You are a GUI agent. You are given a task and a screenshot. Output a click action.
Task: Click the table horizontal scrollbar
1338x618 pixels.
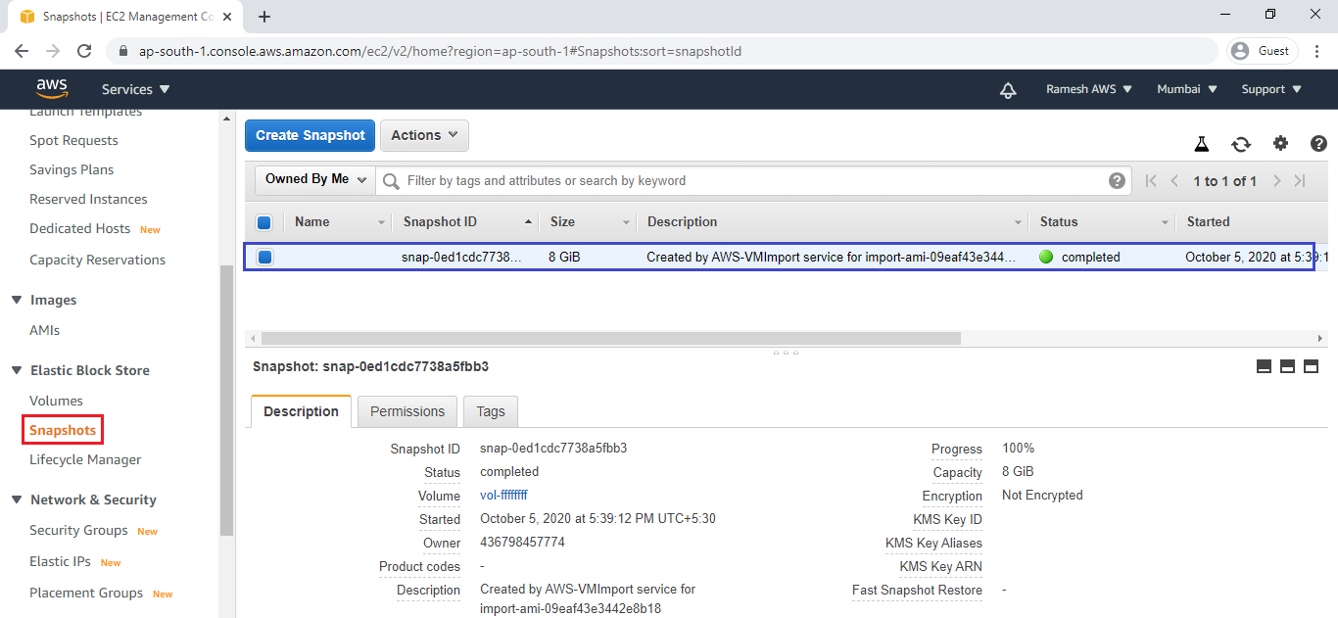tap(611, 338)
